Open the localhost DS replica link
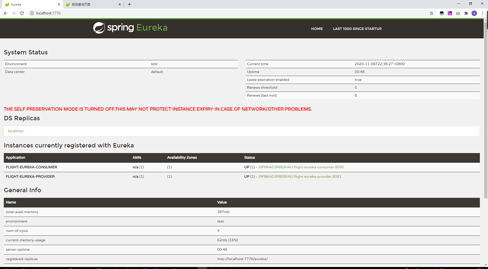Viewport: 488px width, 269px height. pos(16,131)
